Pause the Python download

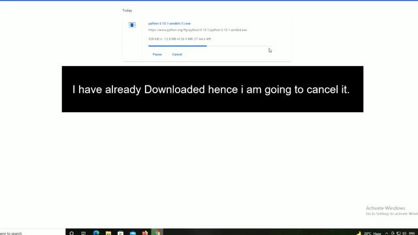(157, 54)
